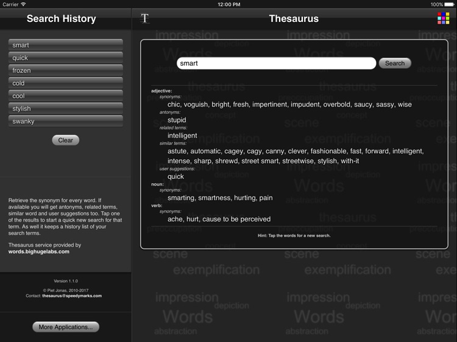Tap similar term 'cagy'
The height and width of the screenshot is (342, 457).
[254, 151]
